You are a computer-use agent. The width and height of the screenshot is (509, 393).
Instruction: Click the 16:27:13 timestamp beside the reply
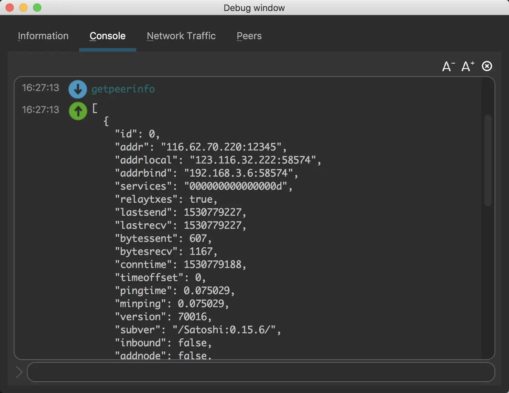[41, 110]
